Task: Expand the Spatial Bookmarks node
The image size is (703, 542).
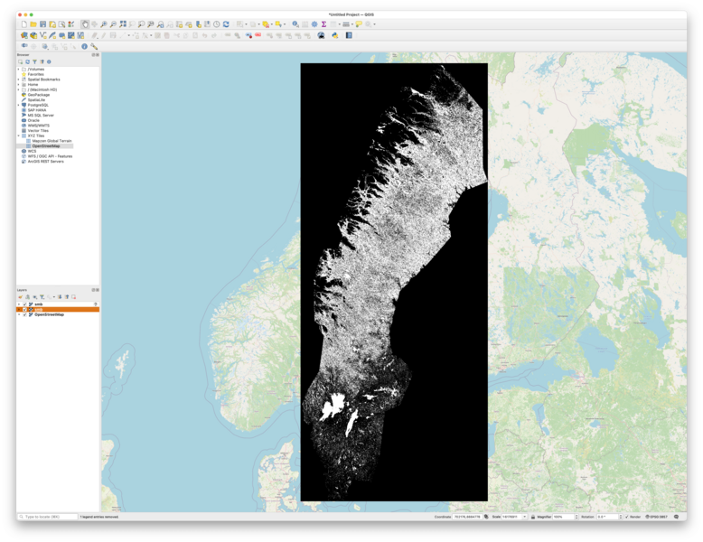Action: (x=19, y=79)
